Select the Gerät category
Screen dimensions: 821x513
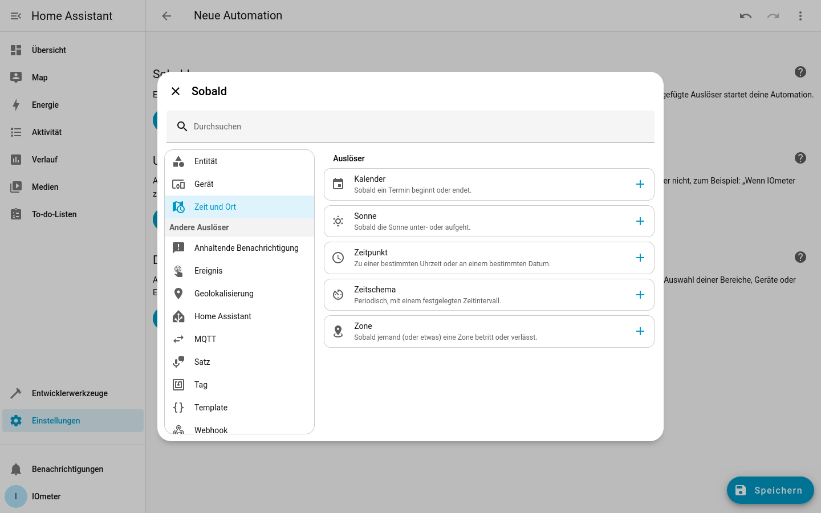pos(239,184)
